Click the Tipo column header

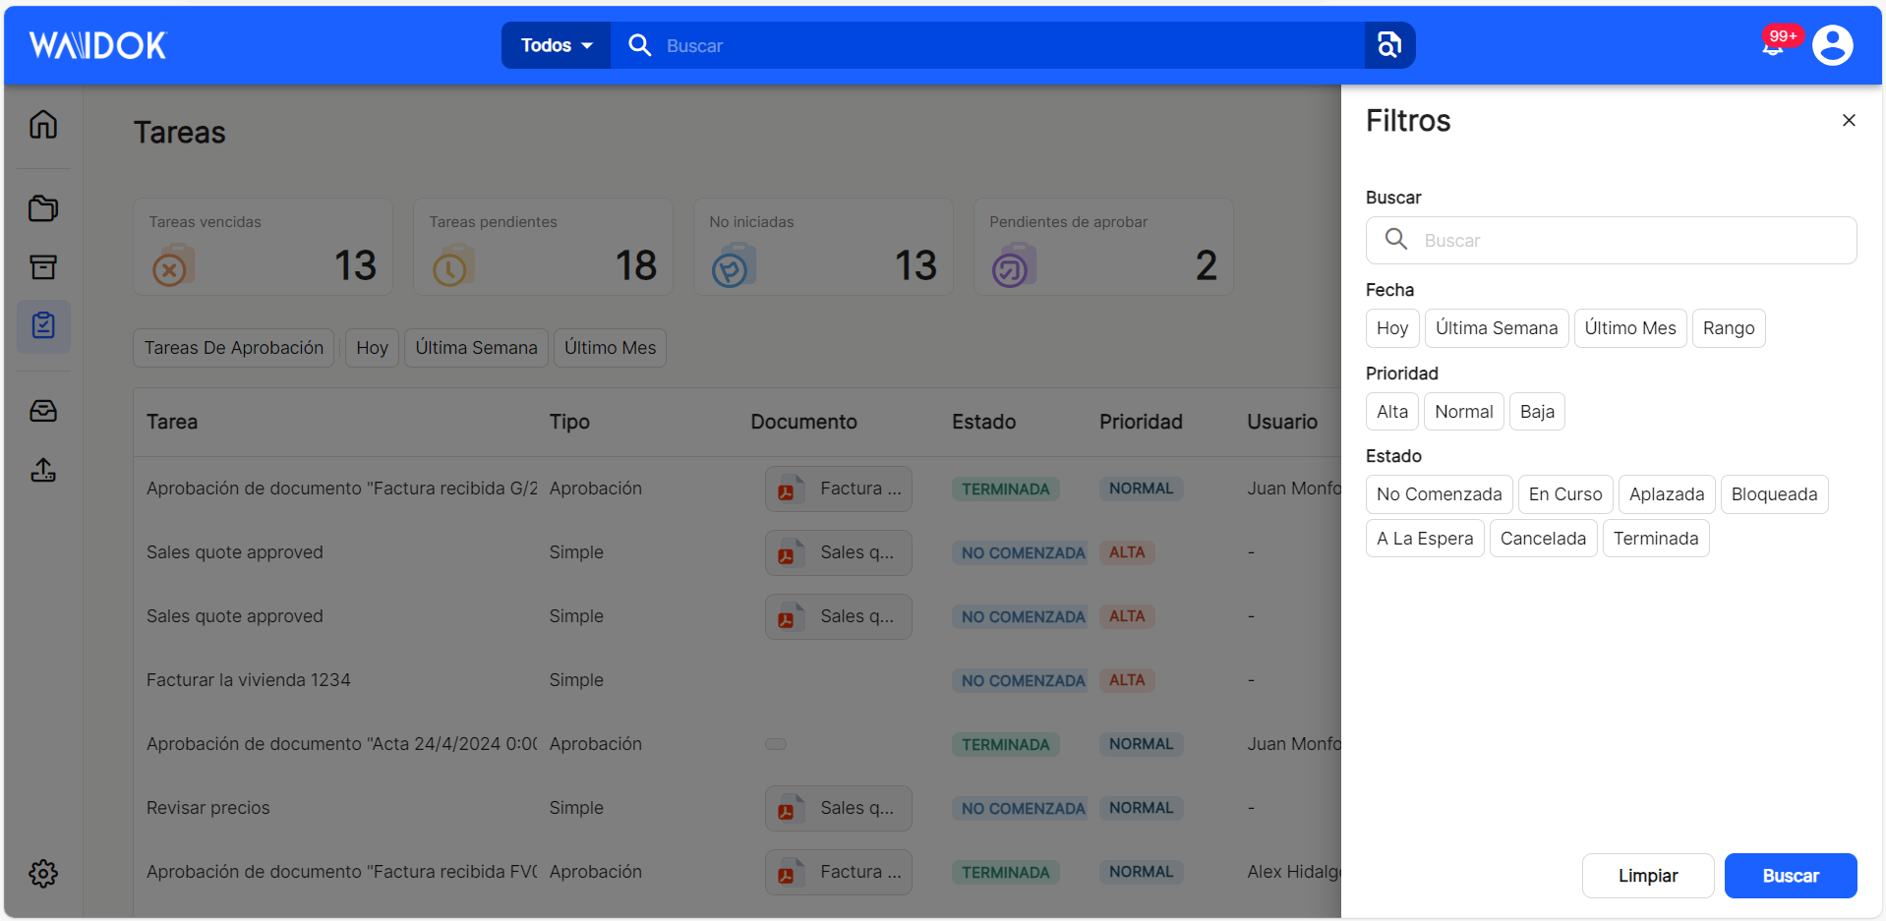569,422
